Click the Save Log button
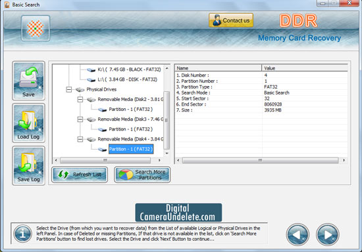 click(28, 165)
